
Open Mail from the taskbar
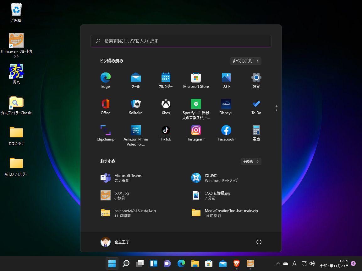pos(222,263)
